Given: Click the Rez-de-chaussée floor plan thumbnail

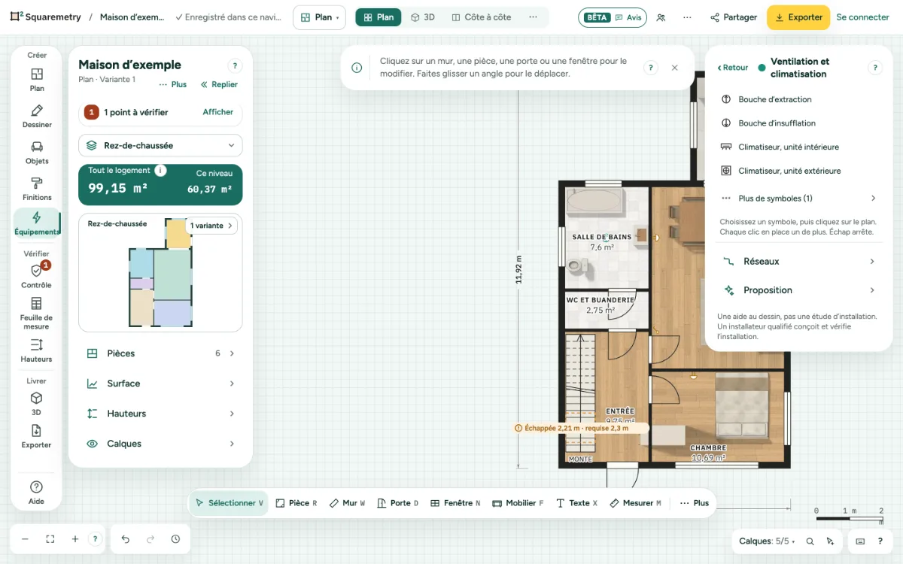Looking at the screenshot, I should pos(160,272).
